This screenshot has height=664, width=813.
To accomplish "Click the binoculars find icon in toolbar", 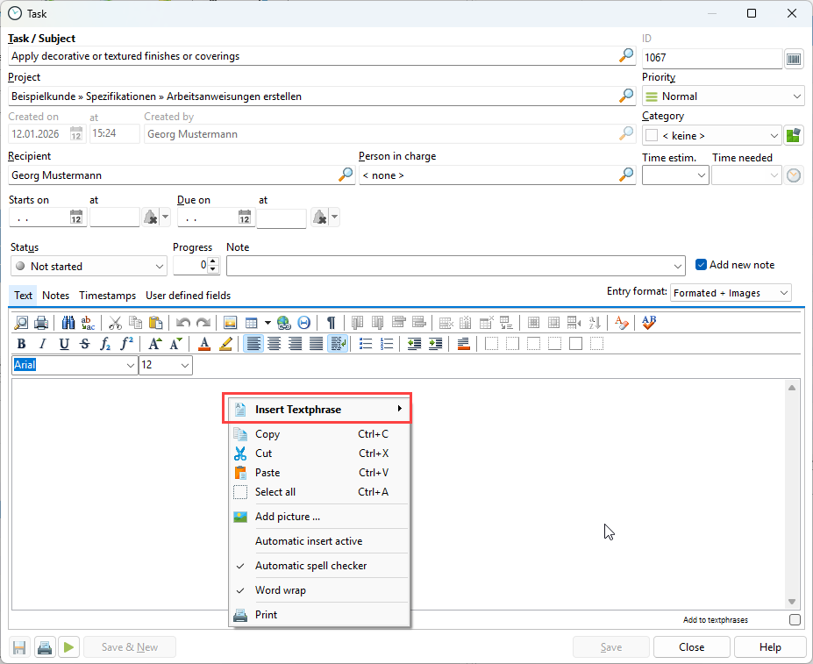I will point(68,323).
